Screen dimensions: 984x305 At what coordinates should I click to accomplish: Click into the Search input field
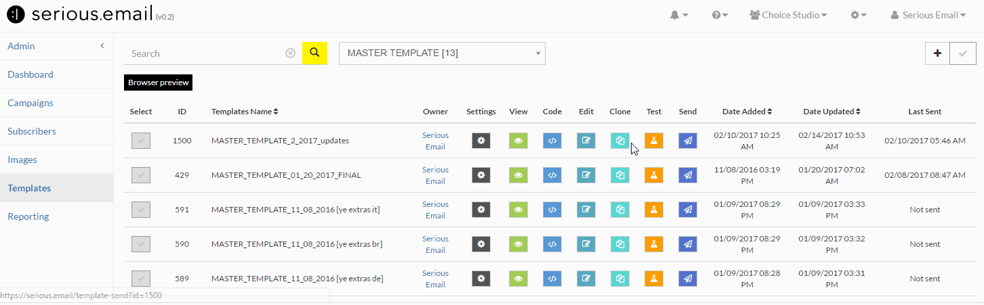(x=207, y=53)
